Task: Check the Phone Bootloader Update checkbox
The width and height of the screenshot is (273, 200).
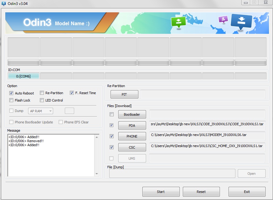Action: pos(11,122)
